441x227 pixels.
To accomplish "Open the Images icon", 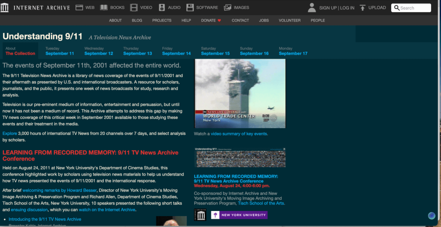I will [227, 8].
